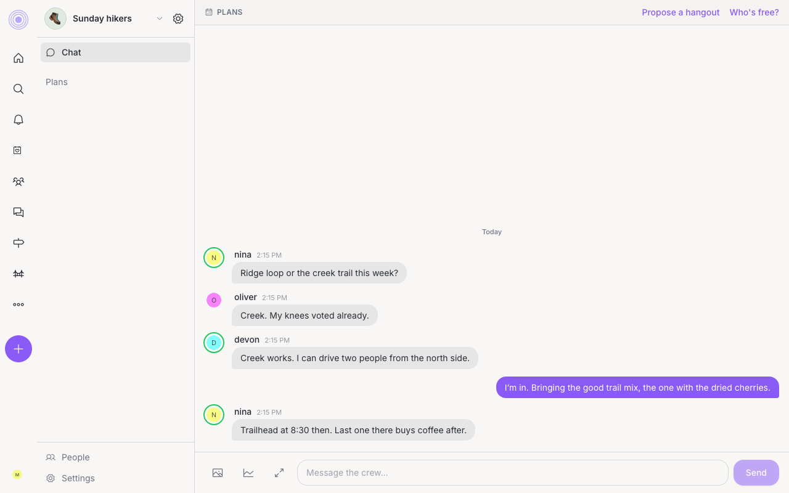Open the yellow M user avatar
The height and width of the screenshot is (493, 789).
pos(17,475)
